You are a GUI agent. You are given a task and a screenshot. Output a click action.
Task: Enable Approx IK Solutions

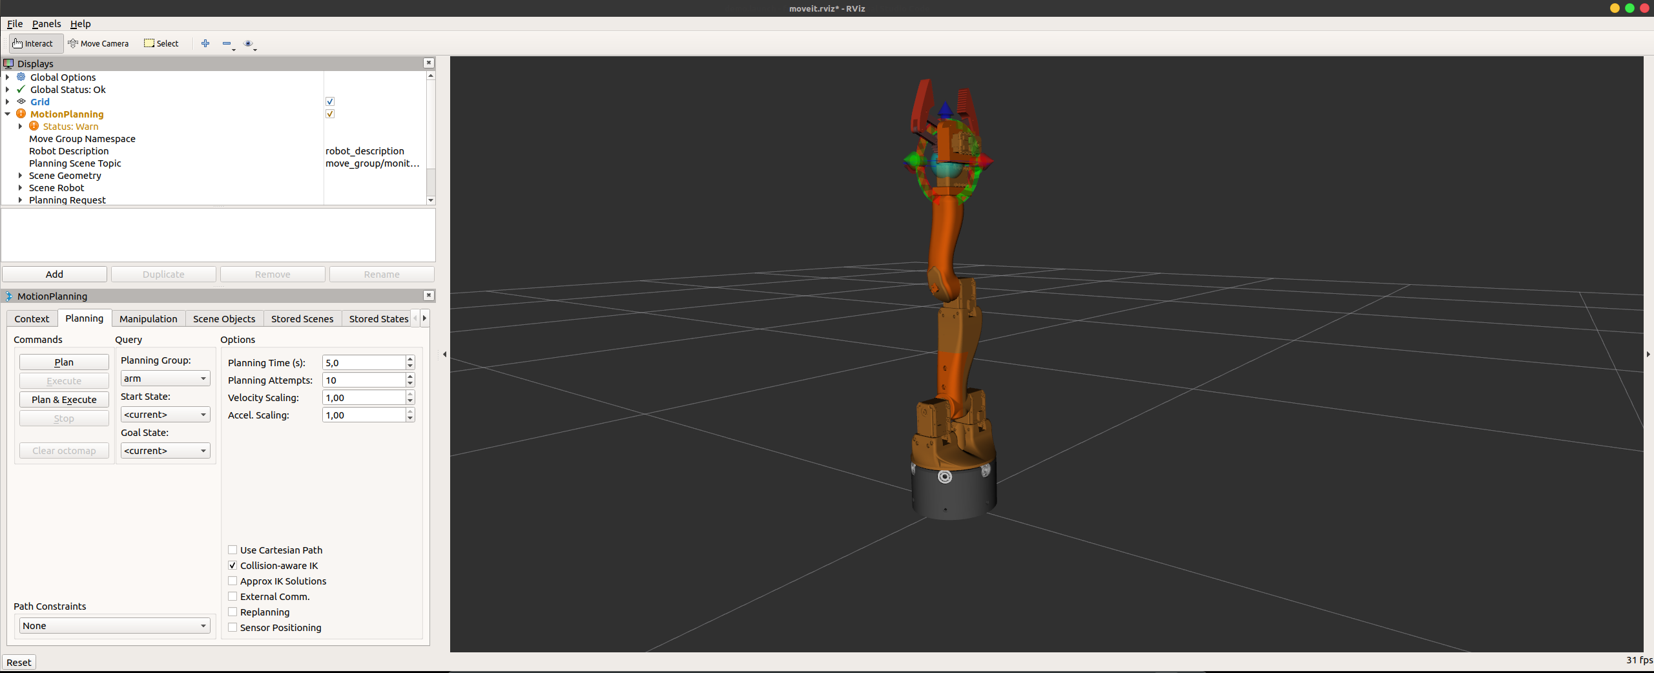[233, 581]
